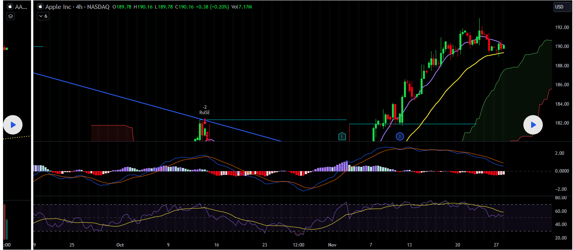Click the play button on the right side

(x=533, y=125)
